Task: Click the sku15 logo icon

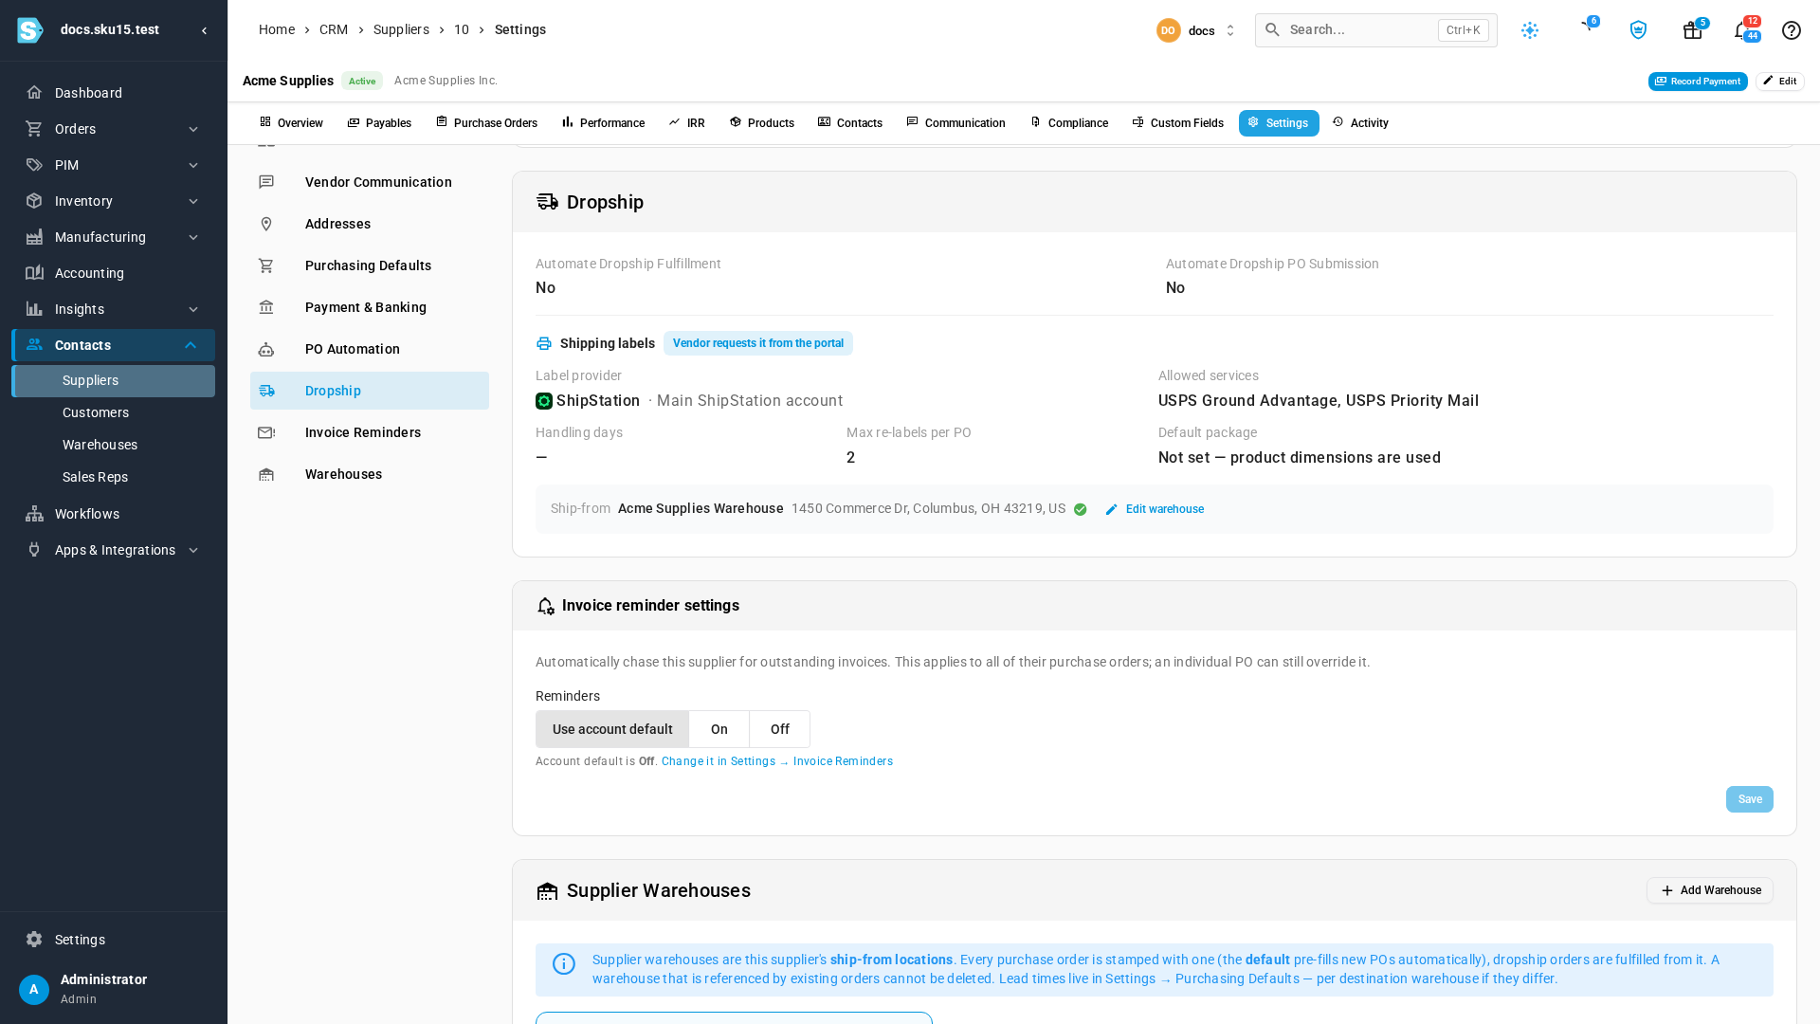Action: (x=30, y=30)
